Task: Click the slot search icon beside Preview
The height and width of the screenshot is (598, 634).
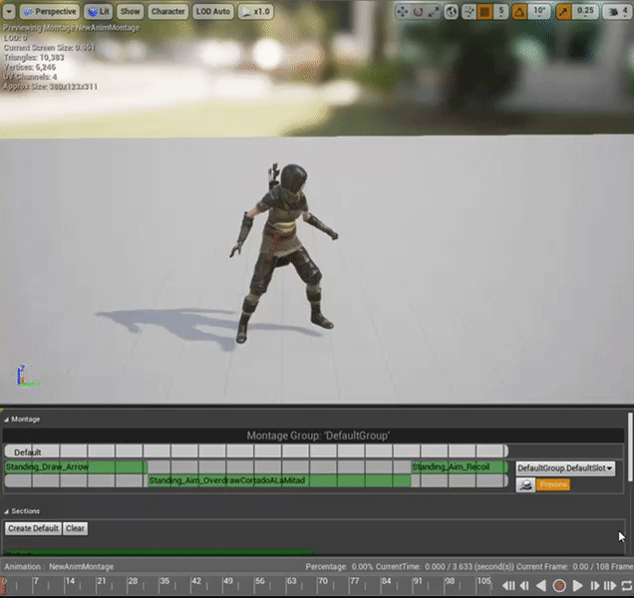Action: [x=525, y=484]
